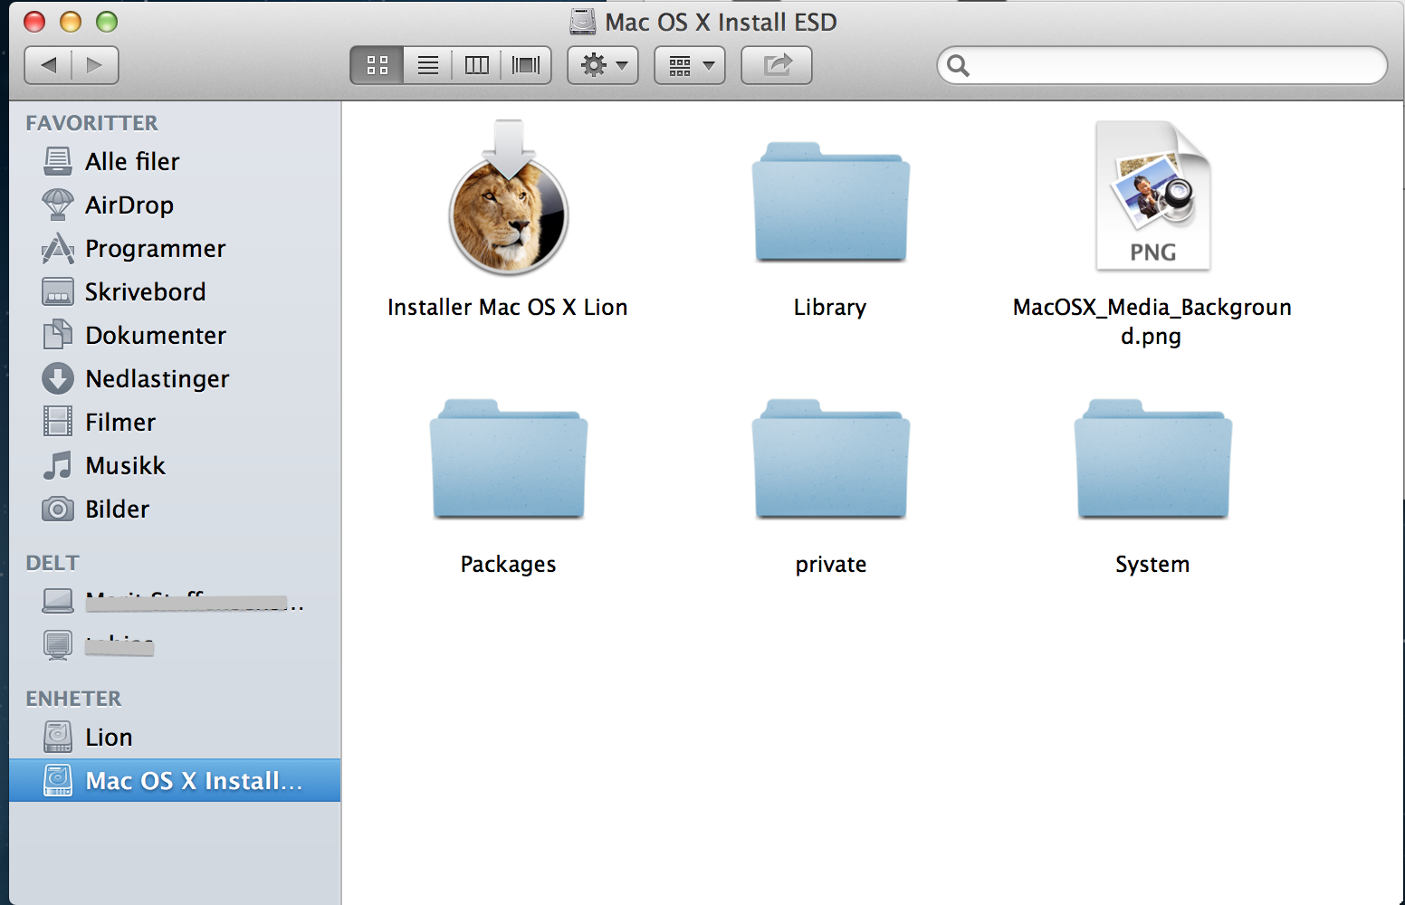Viewport: 1405px width, 905px height.
Task: Open the arrange items dropdown
Action: click(690, 65)
